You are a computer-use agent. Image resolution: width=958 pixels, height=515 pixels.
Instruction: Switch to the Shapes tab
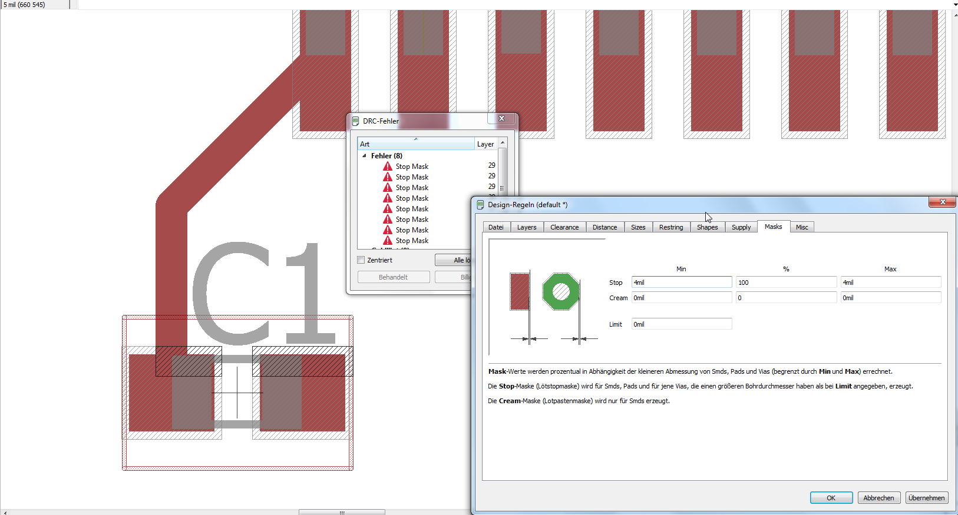(707, 227)
